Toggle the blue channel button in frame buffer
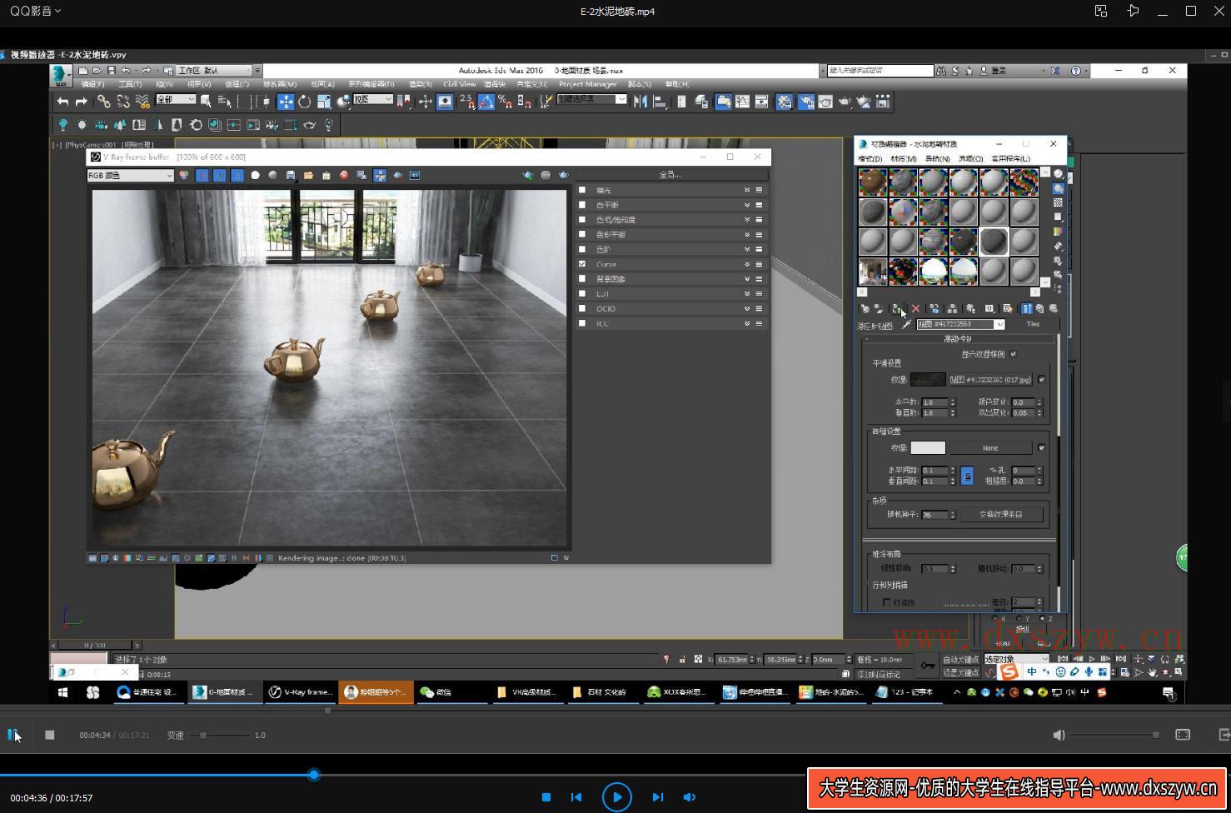1231x813 pixels. (x=237, y=175)
